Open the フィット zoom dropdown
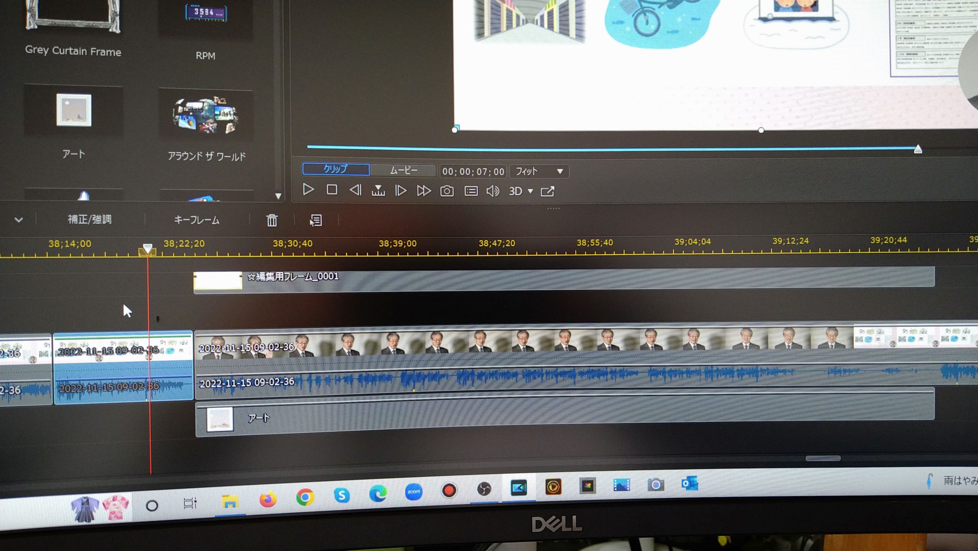The width and height of the screenshot is (978, 551). (x=539, y=171)
